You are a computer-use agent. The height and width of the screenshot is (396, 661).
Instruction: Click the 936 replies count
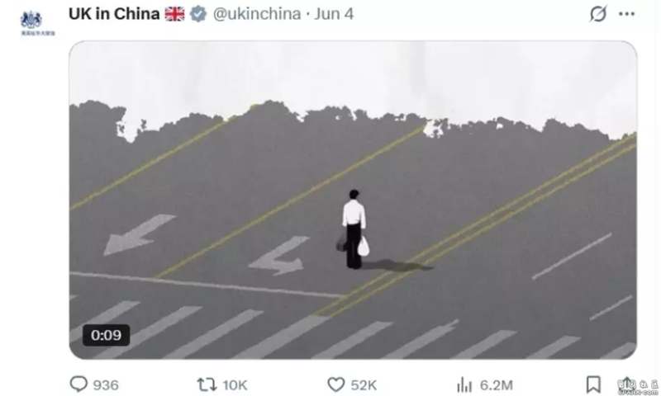tap(106, 385)
